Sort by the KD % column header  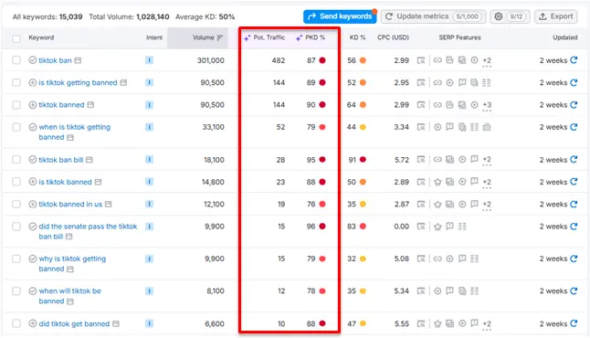pos(357,37)
